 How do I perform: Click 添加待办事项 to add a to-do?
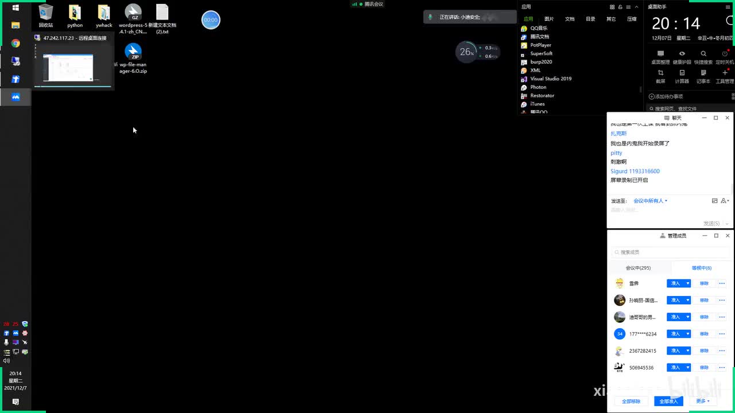(666, 96)
